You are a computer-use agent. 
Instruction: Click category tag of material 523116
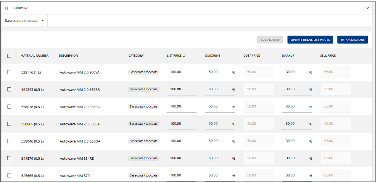144,72
